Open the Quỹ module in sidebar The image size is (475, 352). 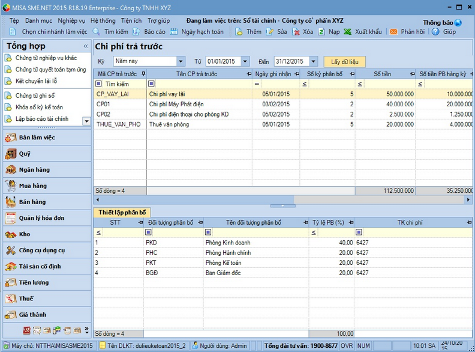pyautogui.click(x=47, y=154)
